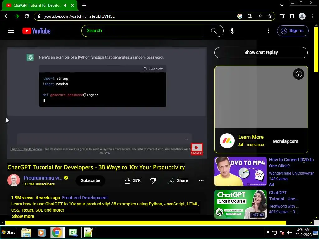This screenshot has width=319, height=239.
Task: Open the Chrome profile avatar
Action: pos(302,16)
